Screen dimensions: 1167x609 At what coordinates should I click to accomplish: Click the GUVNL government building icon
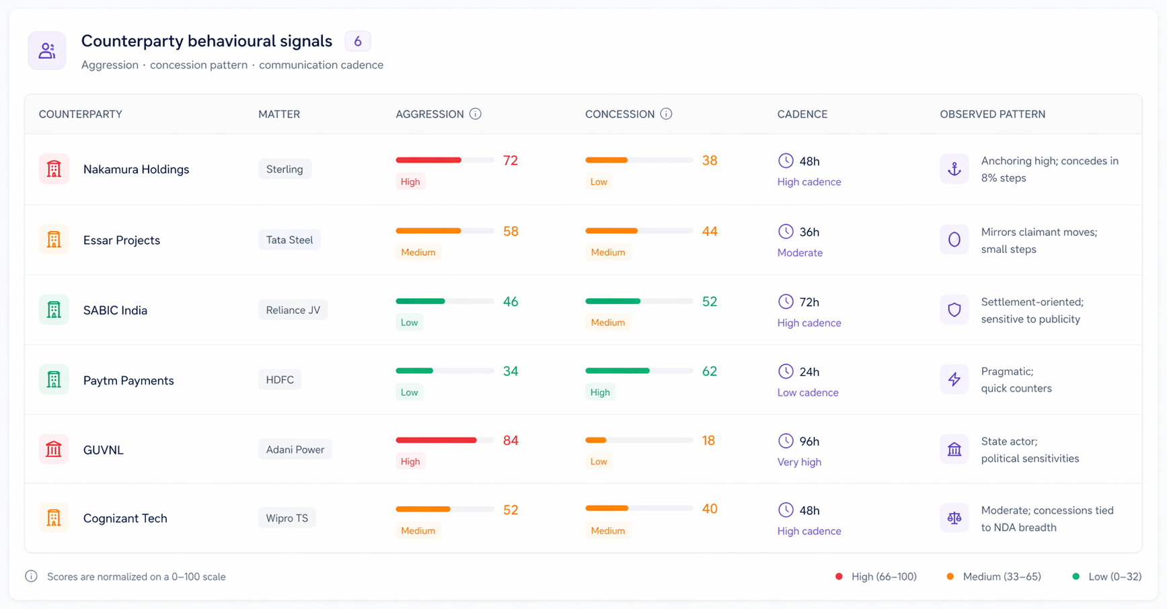54,450
